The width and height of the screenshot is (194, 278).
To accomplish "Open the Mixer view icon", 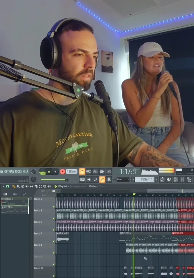I will (182, 180).
